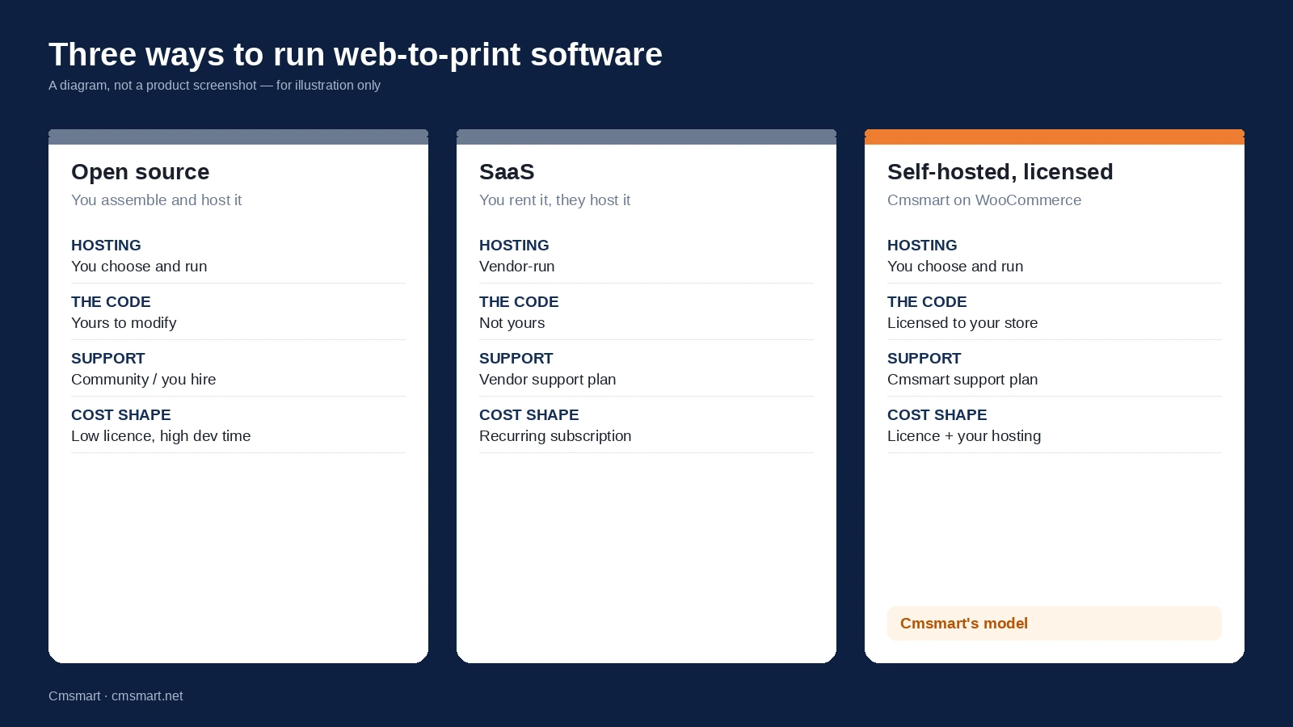
Task: Click 'Licensed to your store' text
Action: coord(962,323)
